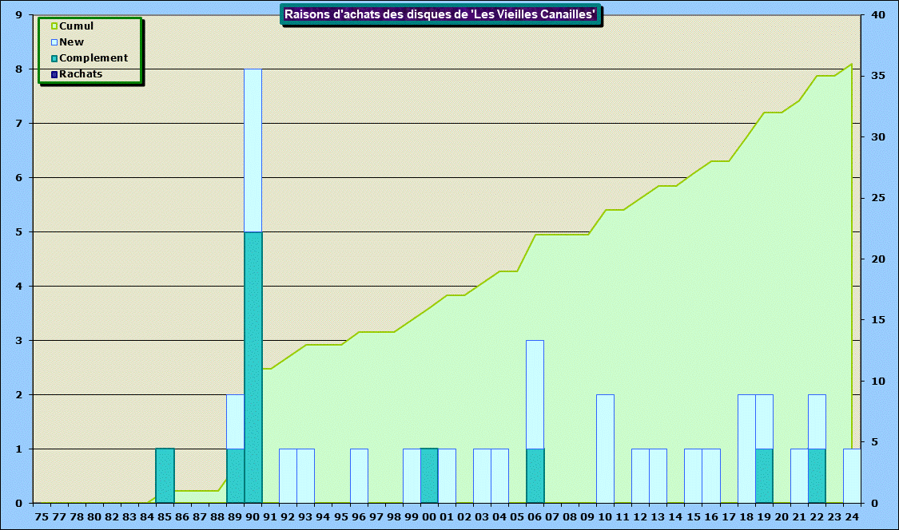
Task: Select the 'Rachats' legend label
Action: (x=81, y=74)
